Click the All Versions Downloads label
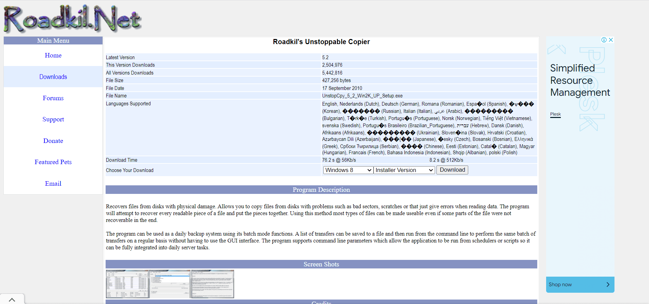 [x=130, y=73]
